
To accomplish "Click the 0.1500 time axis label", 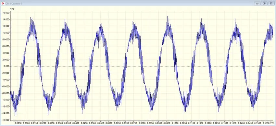I will tap(258, 123).
